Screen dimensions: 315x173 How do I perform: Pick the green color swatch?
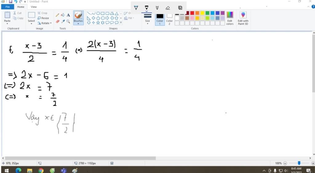[208, 13]
